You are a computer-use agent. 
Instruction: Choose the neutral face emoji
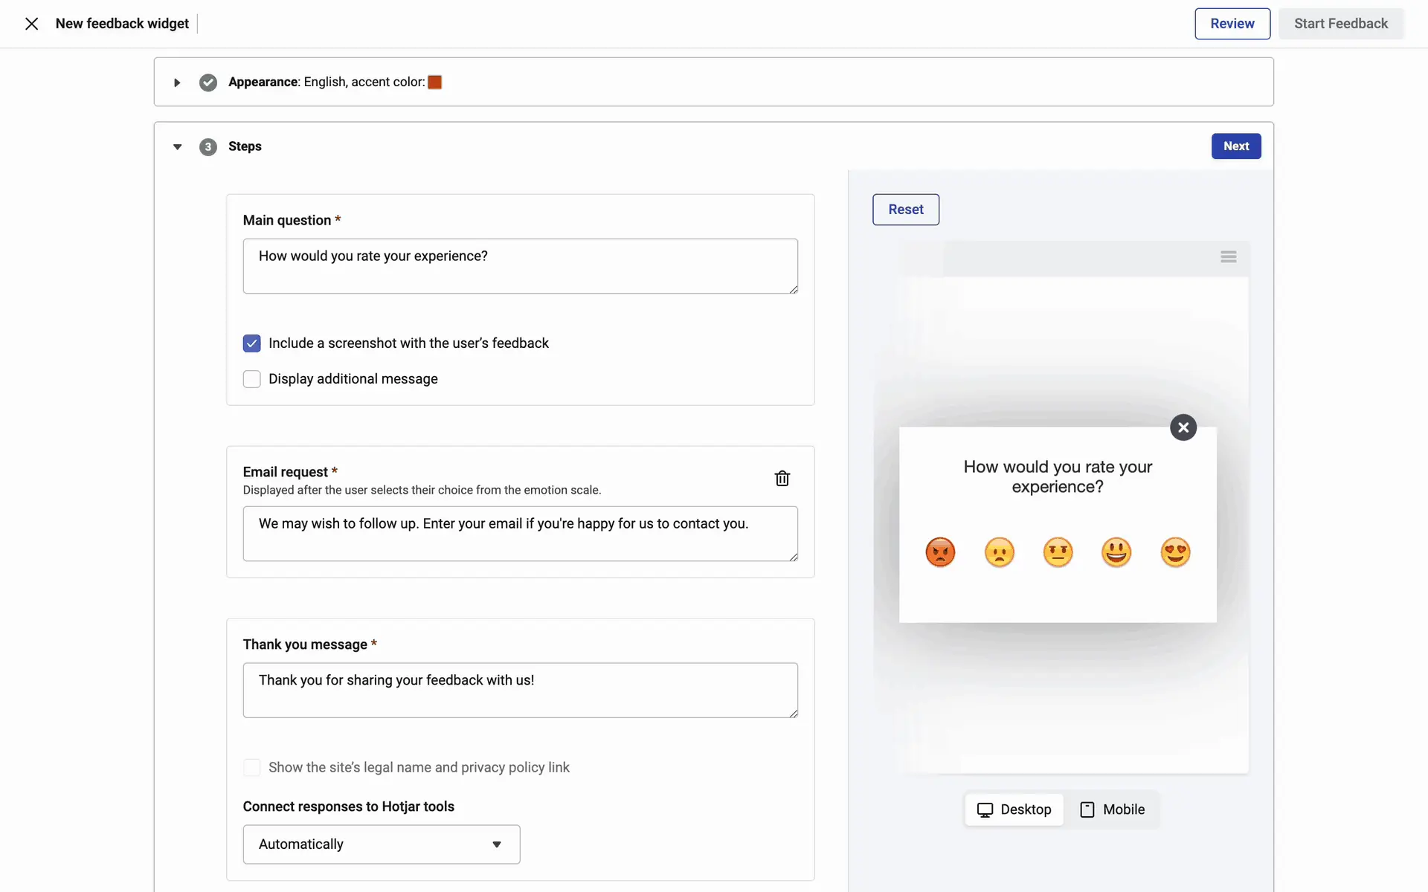click(1058, 552)
